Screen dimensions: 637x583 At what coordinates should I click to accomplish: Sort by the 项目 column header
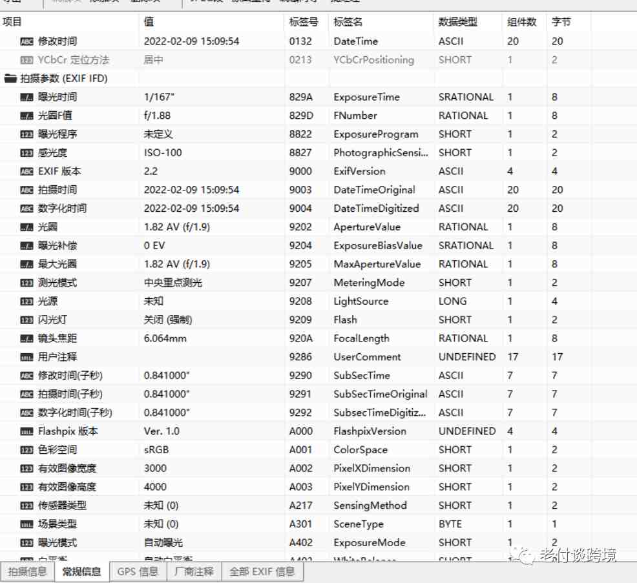[x=70, y=22]
